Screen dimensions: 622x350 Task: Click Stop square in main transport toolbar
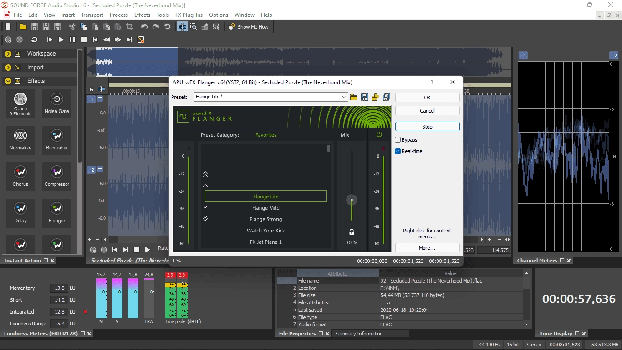point(84,40)
